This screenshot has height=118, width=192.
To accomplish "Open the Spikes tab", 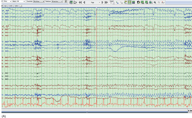I will (17, 6).
